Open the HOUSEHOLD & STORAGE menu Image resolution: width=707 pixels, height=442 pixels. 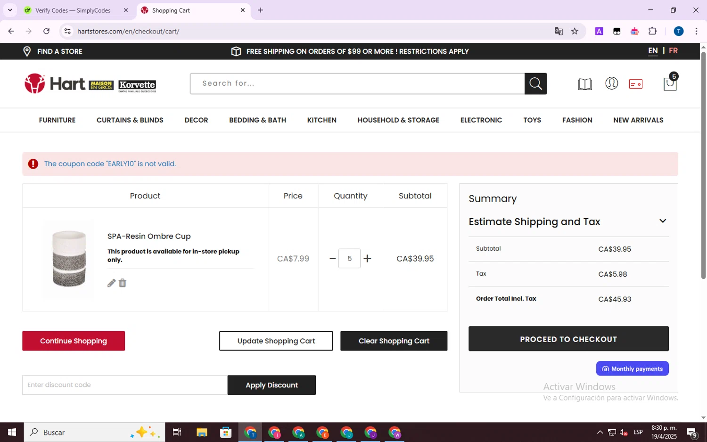click(x=398, y=120)
